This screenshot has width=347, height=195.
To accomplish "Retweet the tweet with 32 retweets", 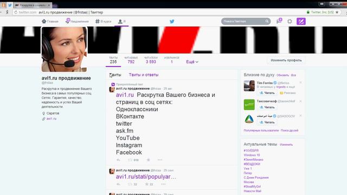I will [132, 184].
